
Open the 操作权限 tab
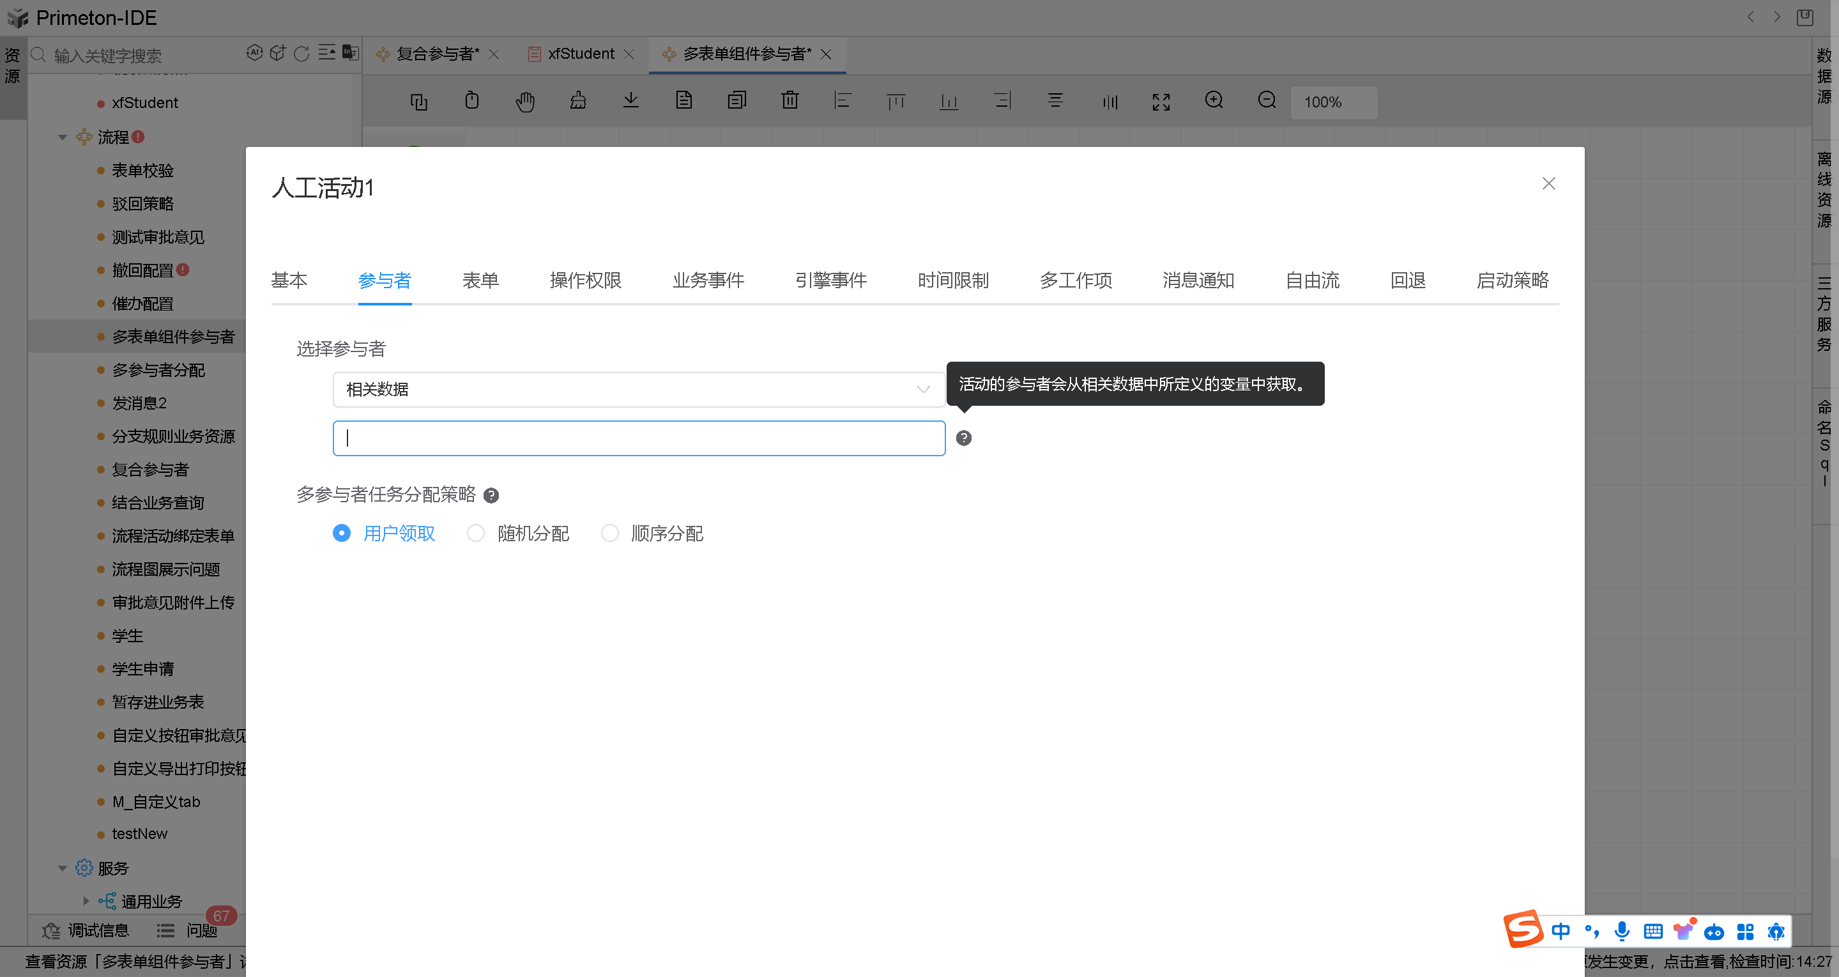585,281
